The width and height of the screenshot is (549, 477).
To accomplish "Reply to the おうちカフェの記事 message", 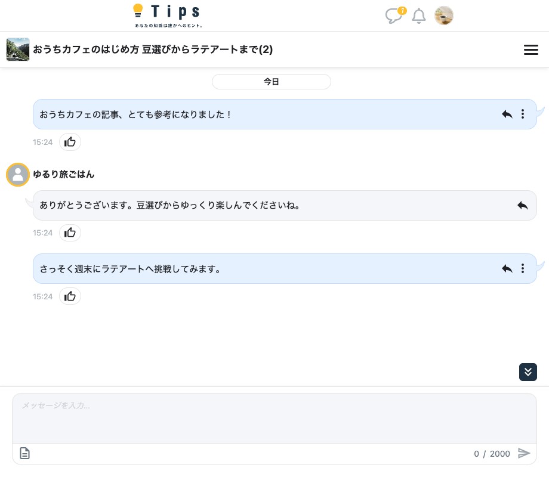I will pyautogui.click(x=507, y=114).
